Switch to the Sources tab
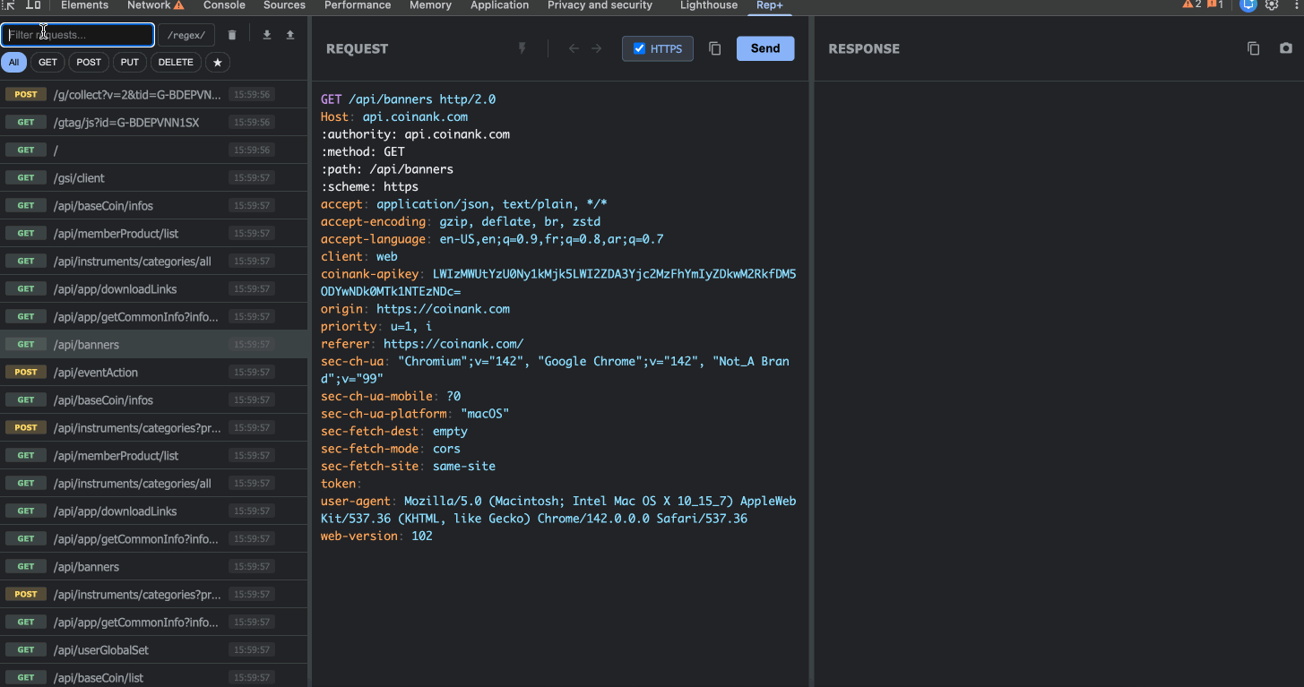This screenshot has width=1304, height=687. (284, 5)
